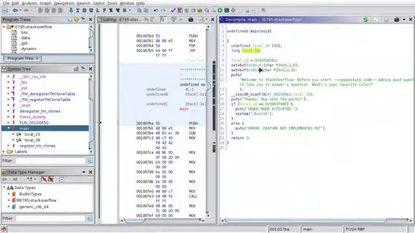
Task: Open the Search menu
Action: point(84,3)
